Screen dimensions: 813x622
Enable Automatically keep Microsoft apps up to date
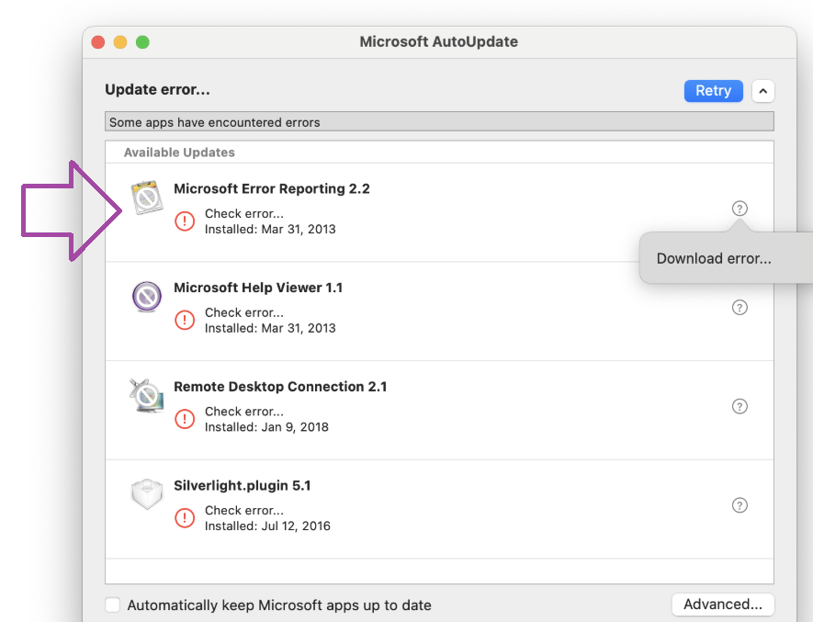tap(112, 605)
